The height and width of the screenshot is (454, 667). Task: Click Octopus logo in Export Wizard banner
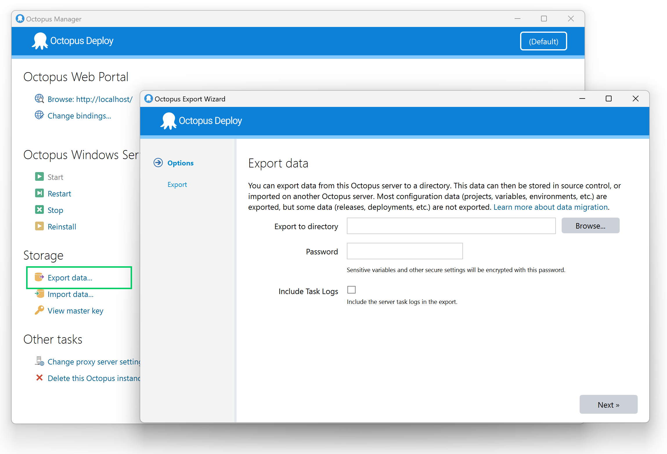click(168, 121)
